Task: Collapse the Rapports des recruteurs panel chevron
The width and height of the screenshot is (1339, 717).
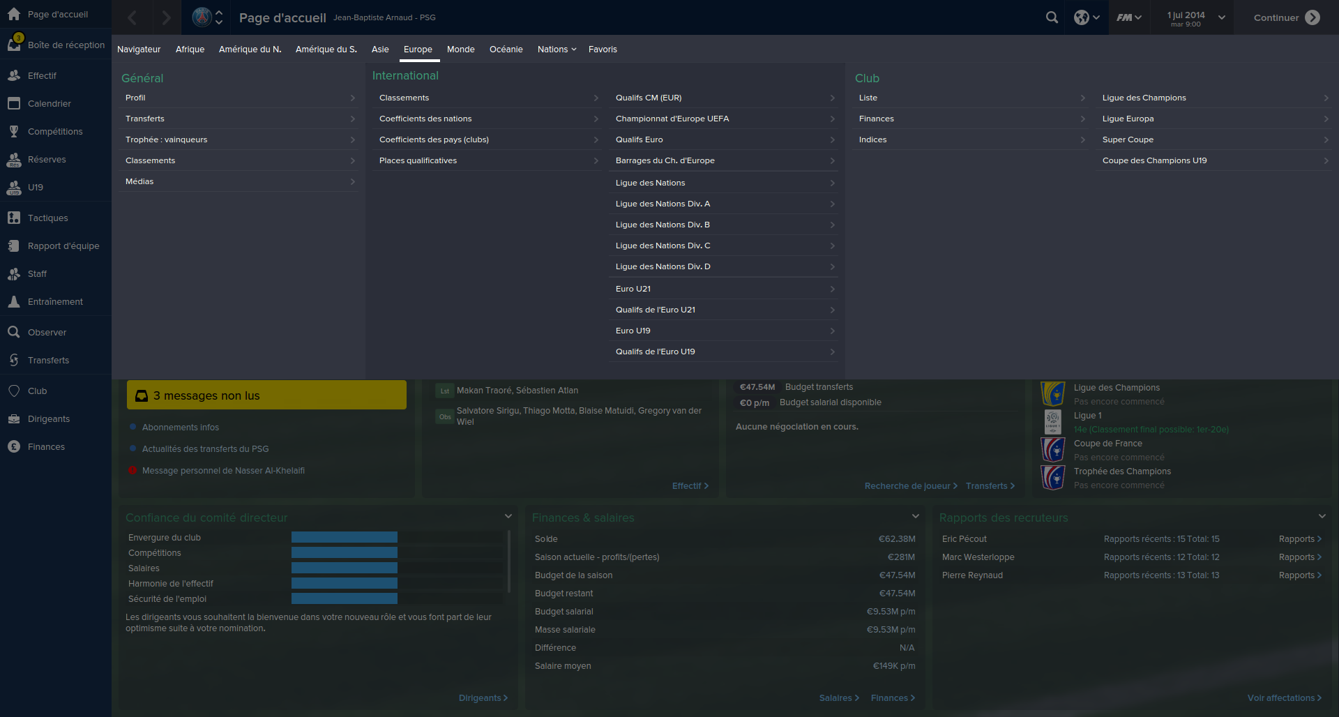Action: tap(1322, 516)
